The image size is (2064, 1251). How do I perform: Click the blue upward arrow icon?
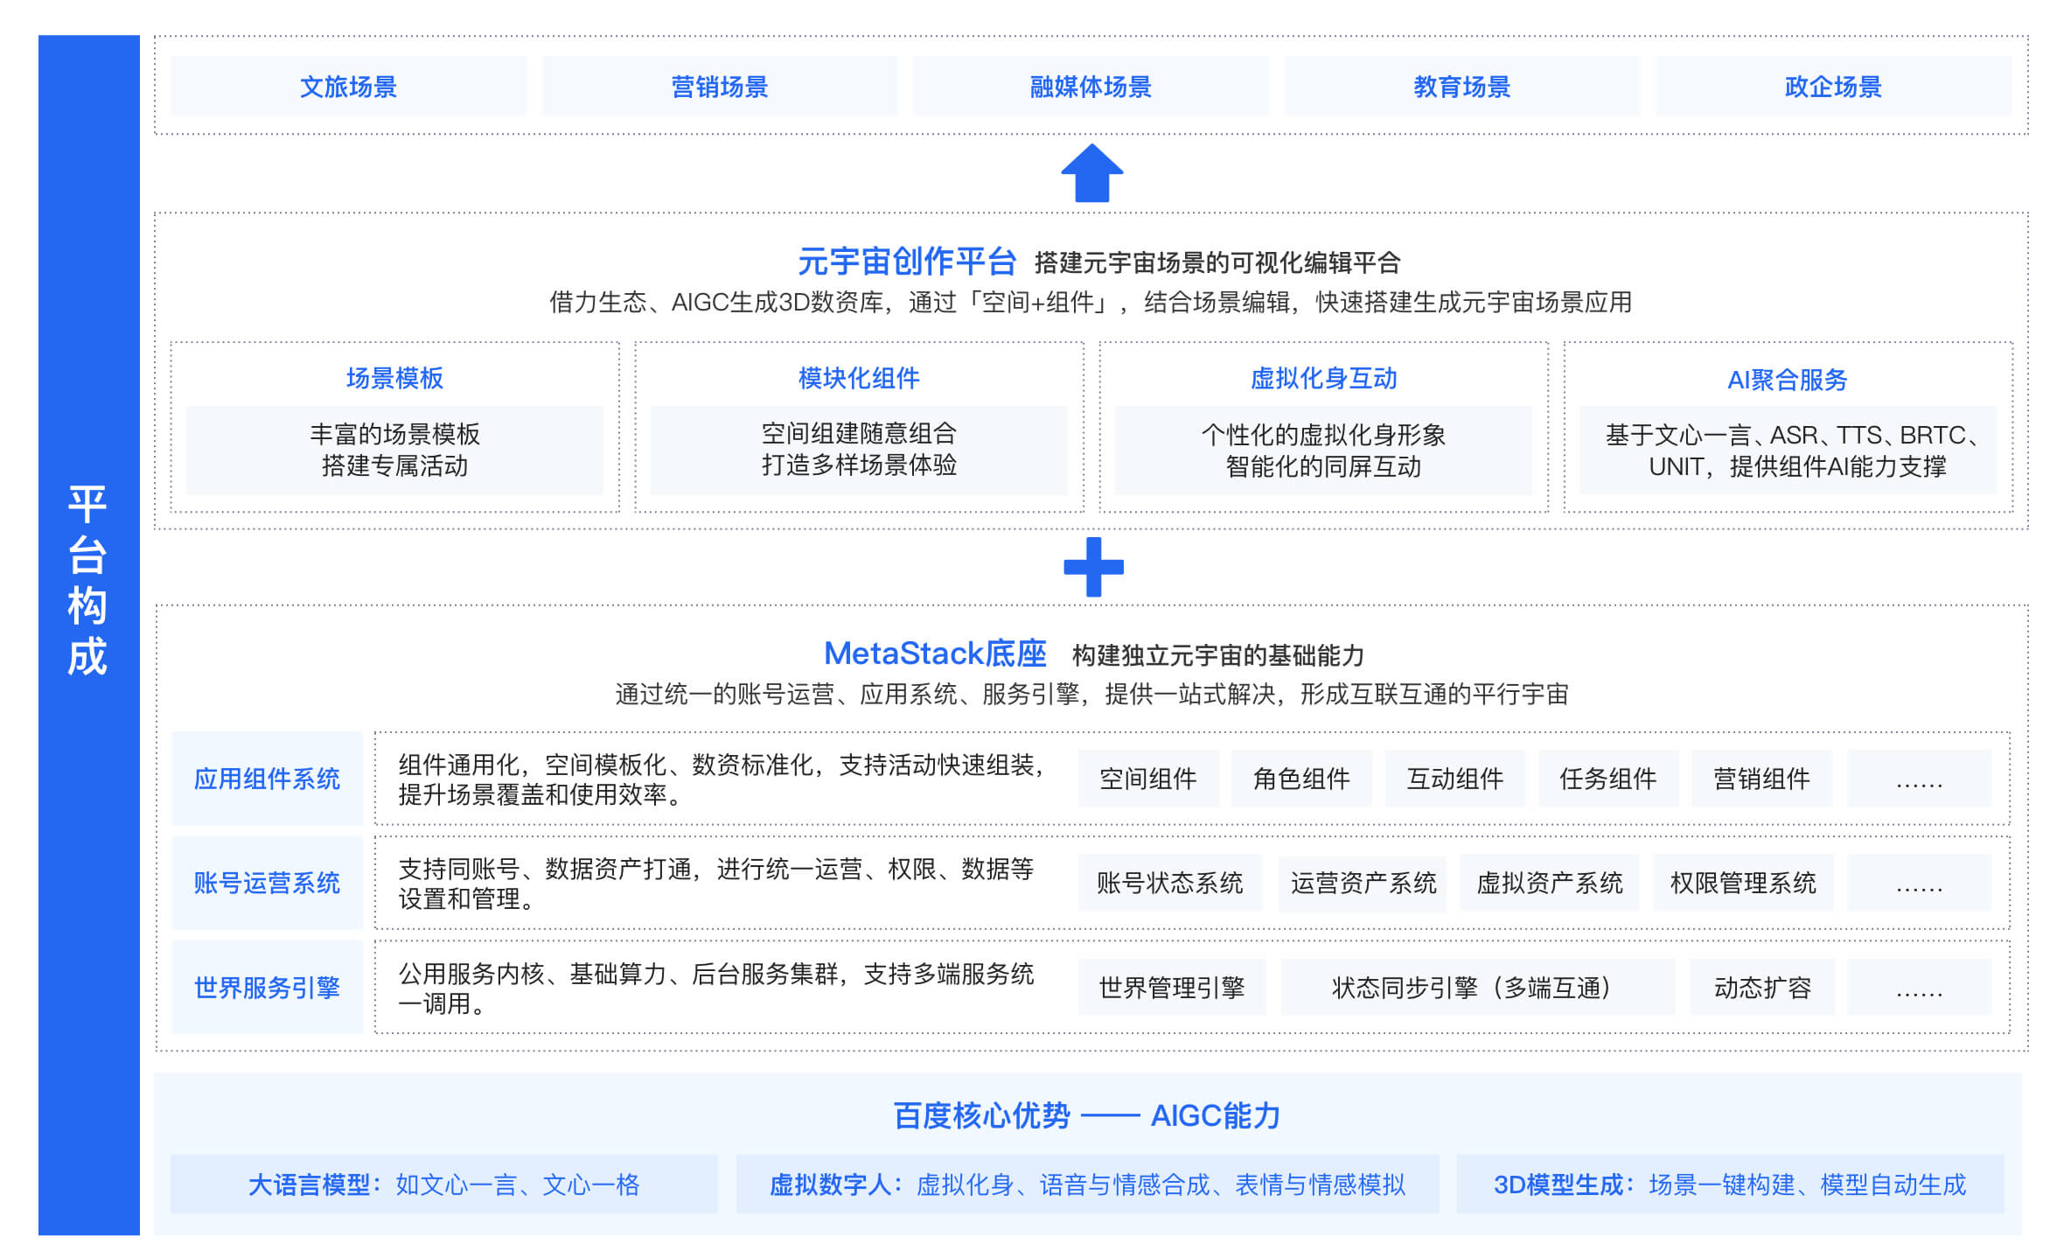tap(1091, 172)
